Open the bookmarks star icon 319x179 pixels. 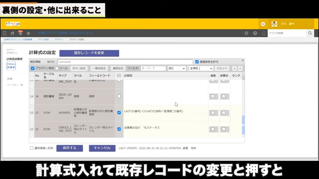(28, 33)
